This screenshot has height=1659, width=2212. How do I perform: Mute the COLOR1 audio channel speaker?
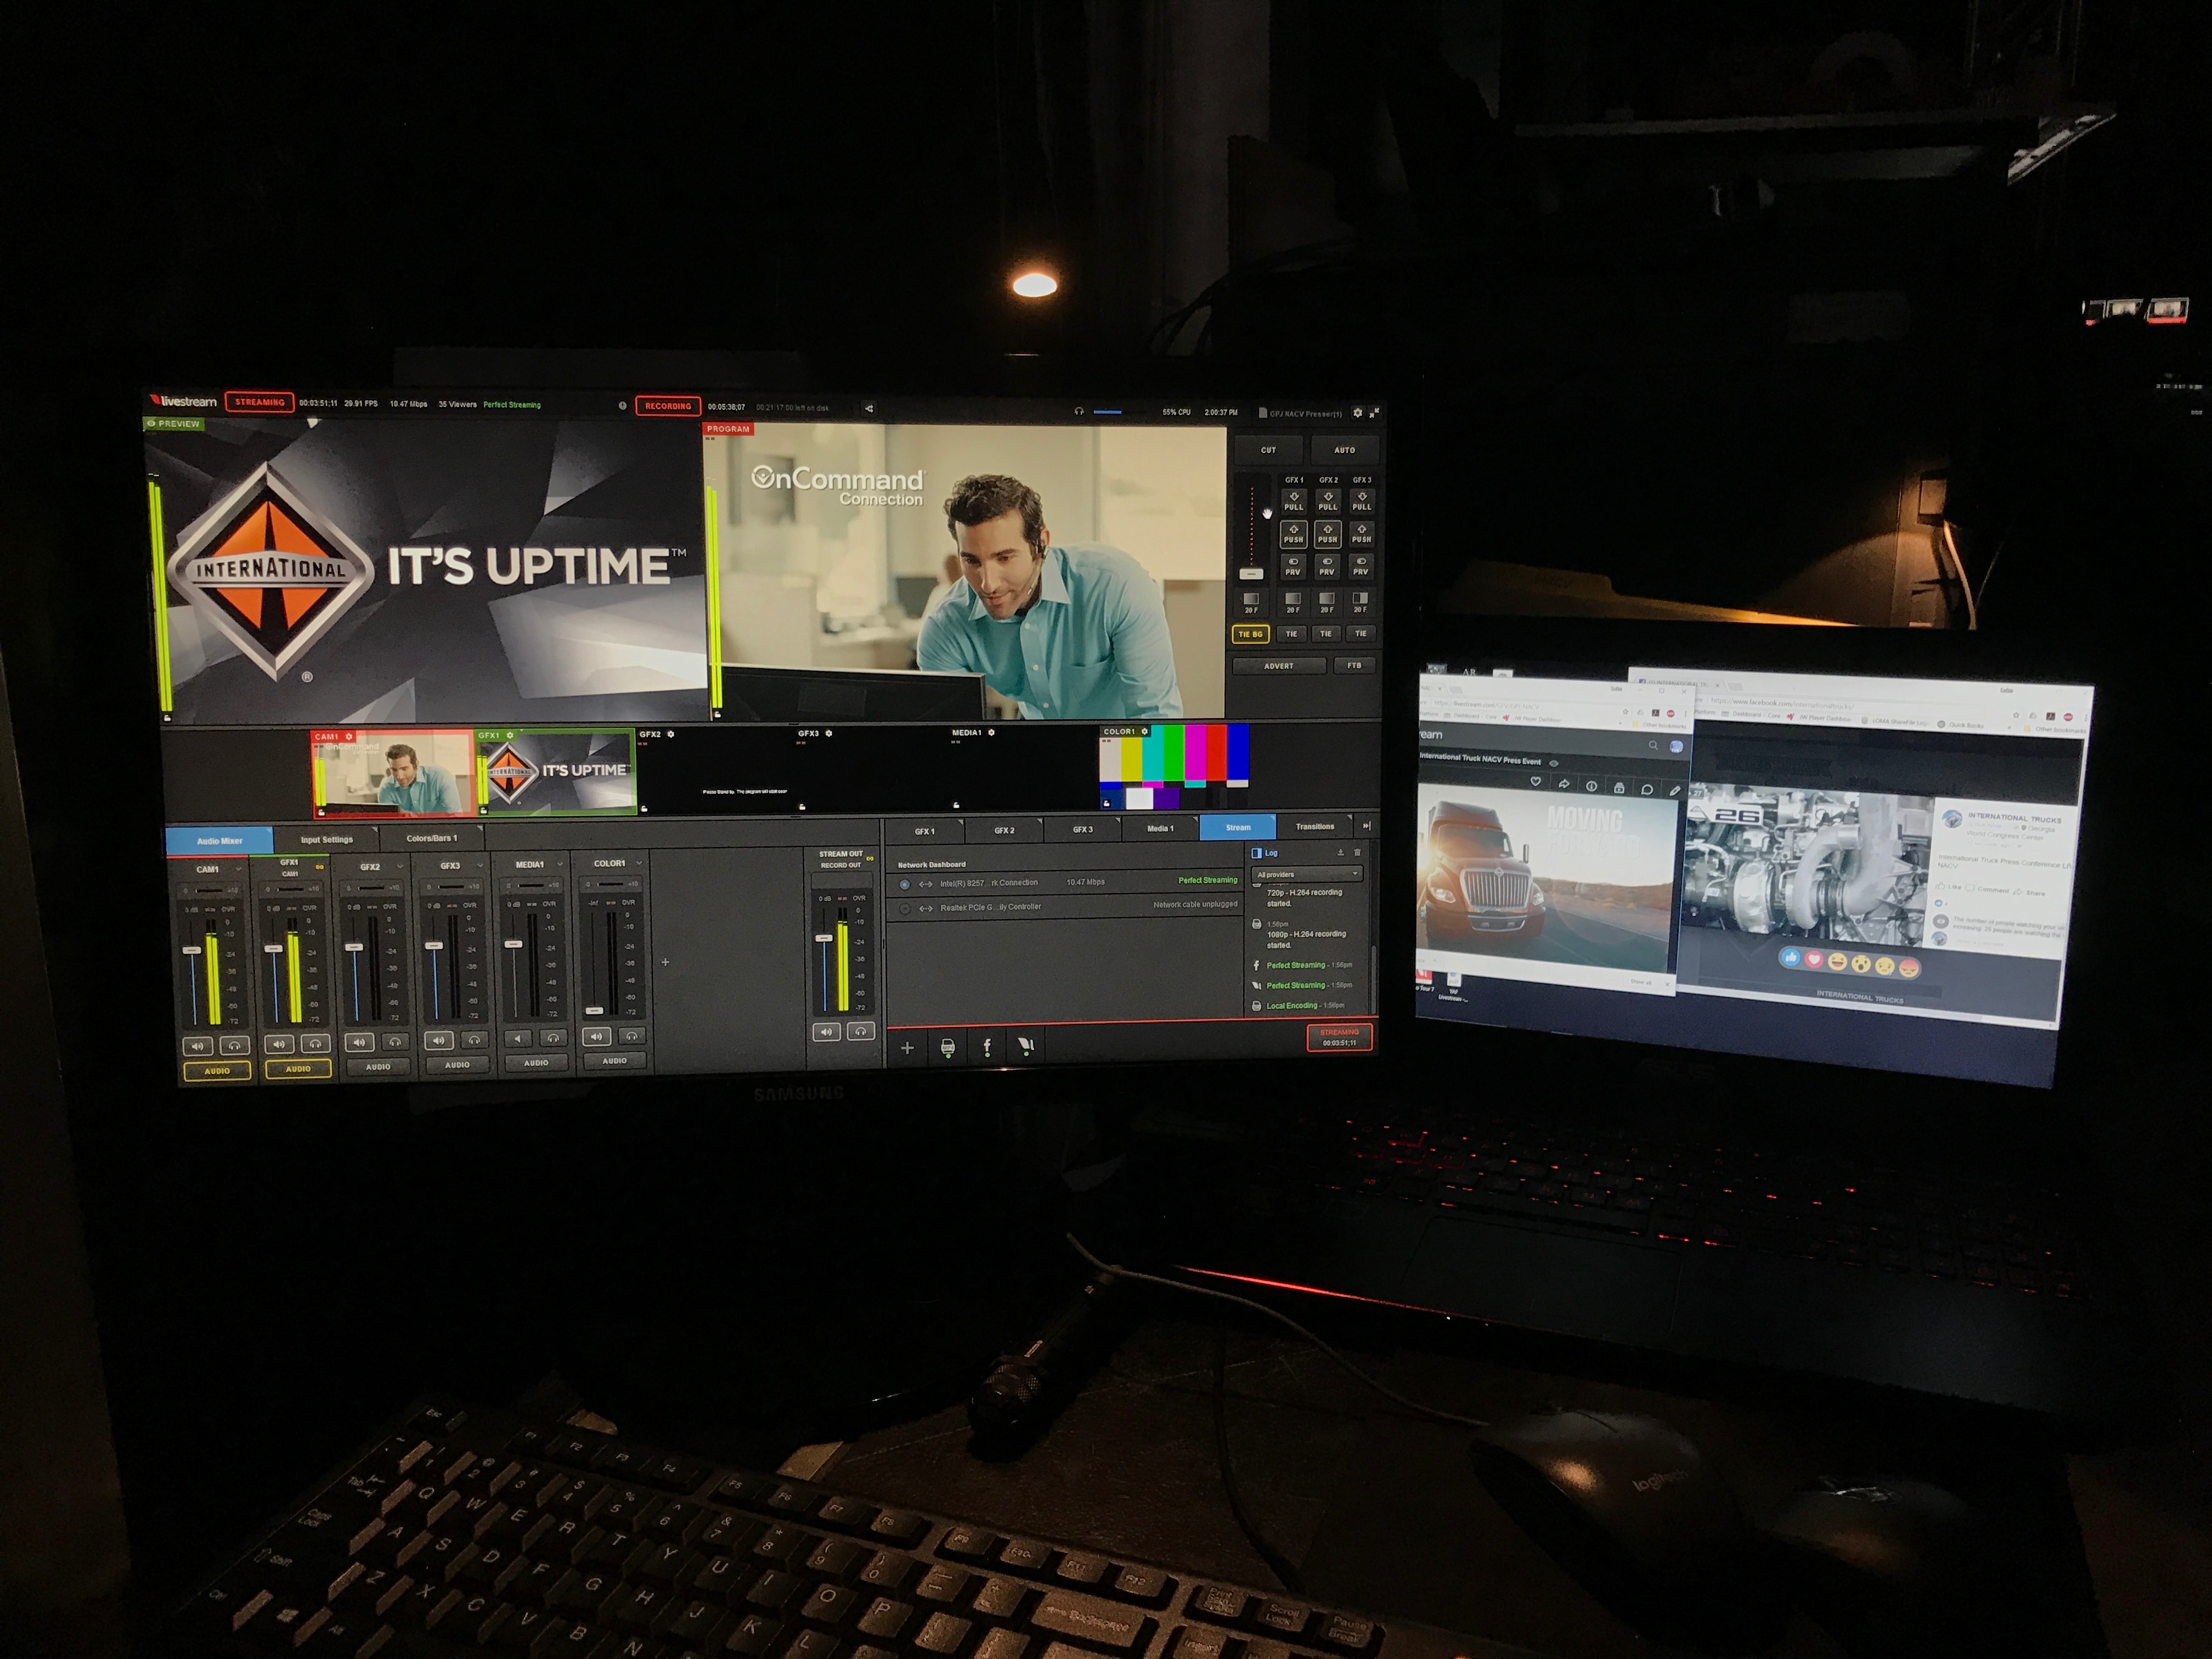coord(596,1036)
